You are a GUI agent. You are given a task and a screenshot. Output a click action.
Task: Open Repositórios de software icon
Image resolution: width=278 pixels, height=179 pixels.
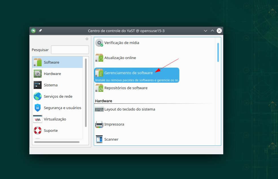coord(99,88)
